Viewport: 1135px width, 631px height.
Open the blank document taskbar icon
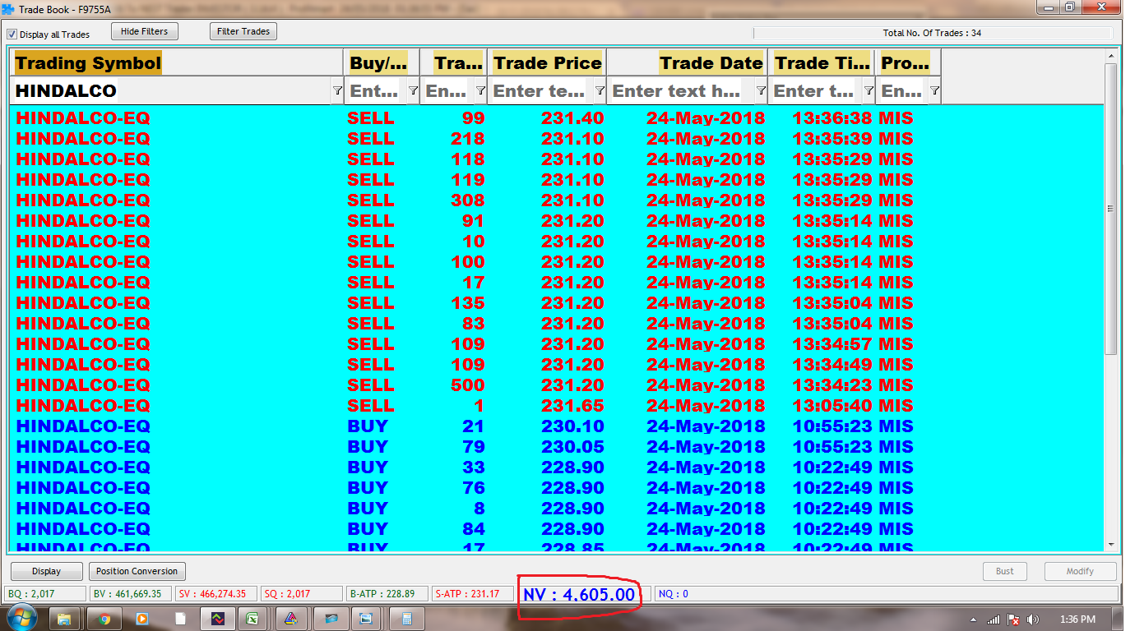[181, 618]
